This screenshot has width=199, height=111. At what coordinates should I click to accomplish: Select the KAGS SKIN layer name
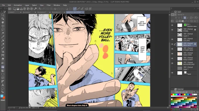click(187, 55)
